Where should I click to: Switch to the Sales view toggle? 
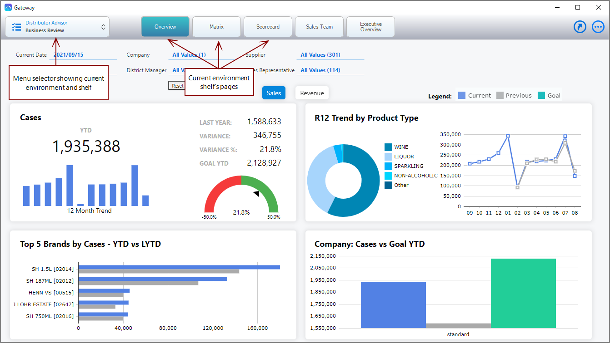point(274,93)
